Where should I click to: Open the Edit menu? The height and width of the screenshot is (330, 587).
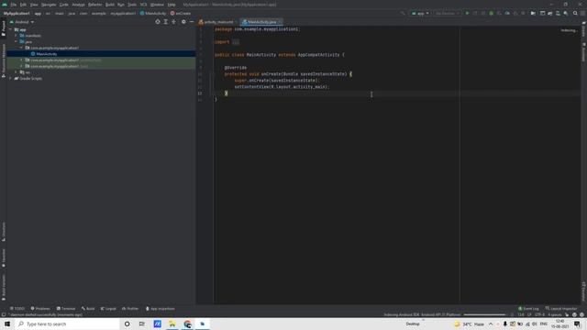pyautogui.click(x=23, y=5)
